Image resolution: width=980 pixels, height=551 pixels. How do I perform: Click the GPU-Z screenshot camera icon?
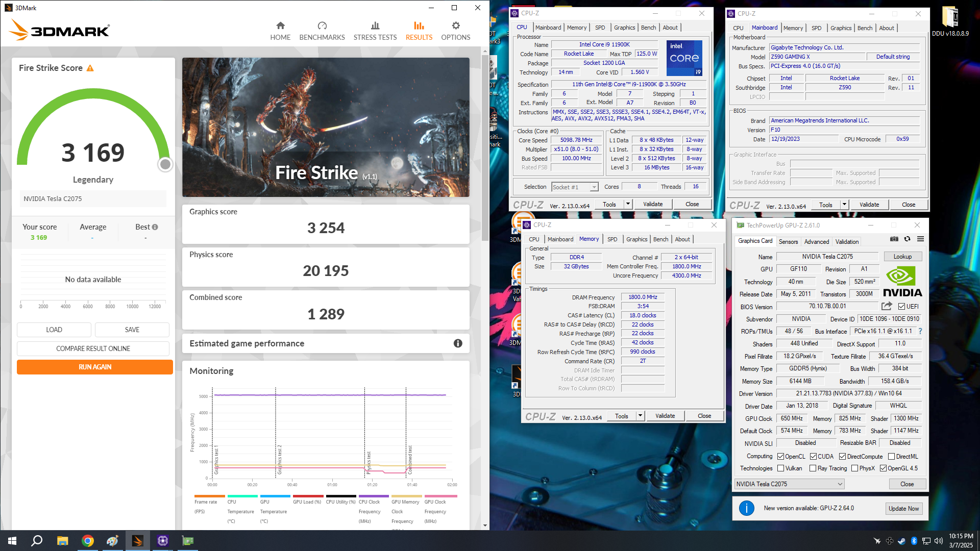point(894,239)
